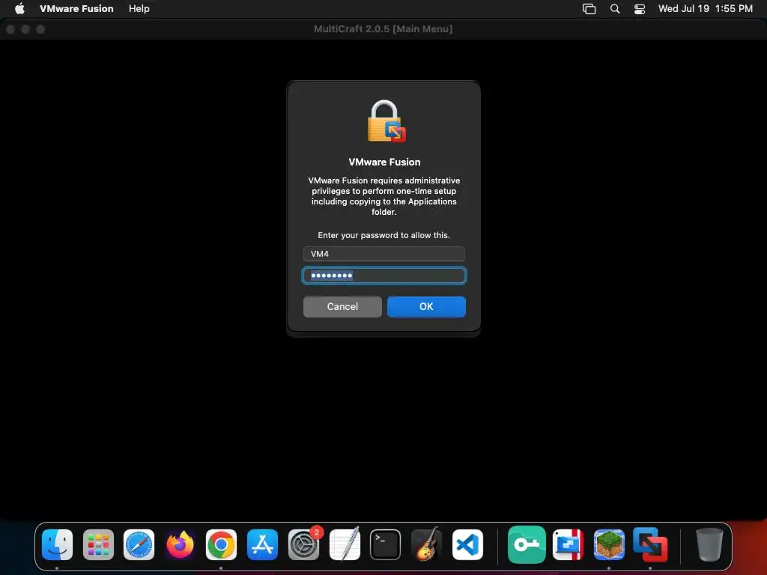Open Control Center in the menu bar
767x575 pixels.
(640, 9)
